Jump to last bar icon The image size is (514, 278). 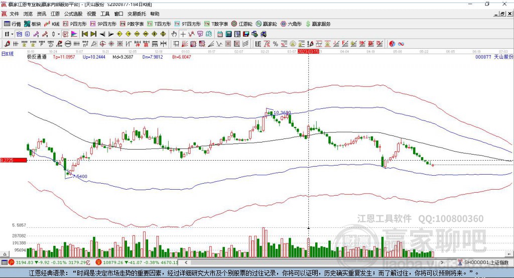(93, 34)
